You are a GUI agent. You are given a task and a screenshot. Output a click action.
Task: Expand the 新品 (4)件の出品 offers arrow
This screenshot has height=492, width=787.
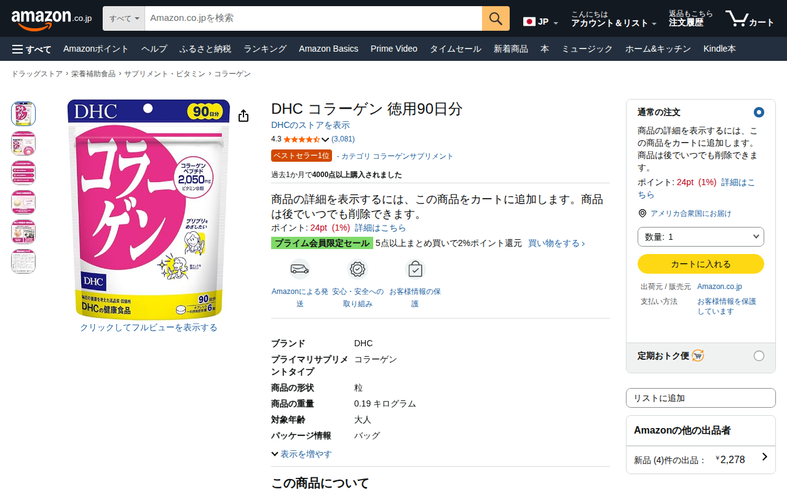(765, 457)
